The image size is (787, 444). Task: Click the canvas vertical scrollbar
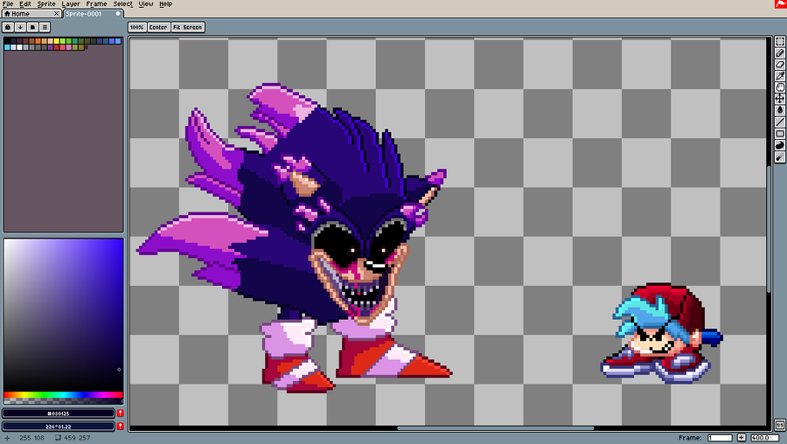769,228
